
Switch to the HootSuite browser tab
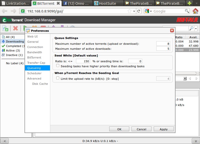[107, 3]
